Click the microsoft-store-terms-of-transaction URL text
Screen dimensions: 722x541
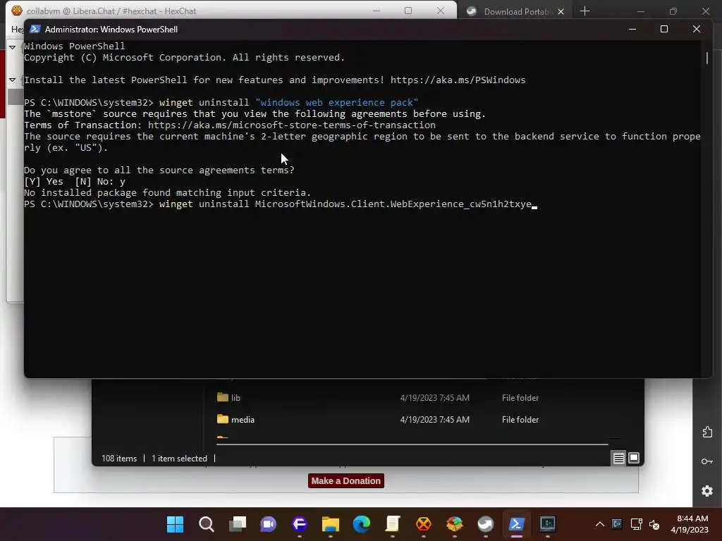coord(291,125)
